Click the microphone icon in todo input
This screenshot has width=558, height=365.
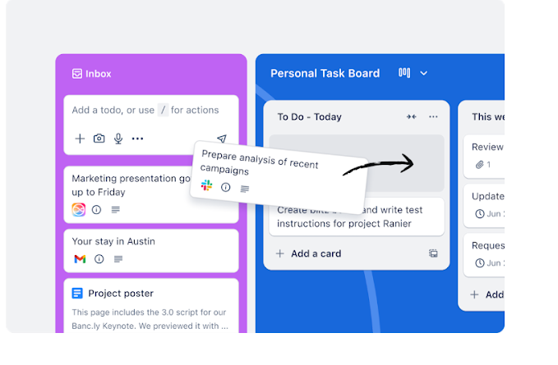[x=118, y=139]
